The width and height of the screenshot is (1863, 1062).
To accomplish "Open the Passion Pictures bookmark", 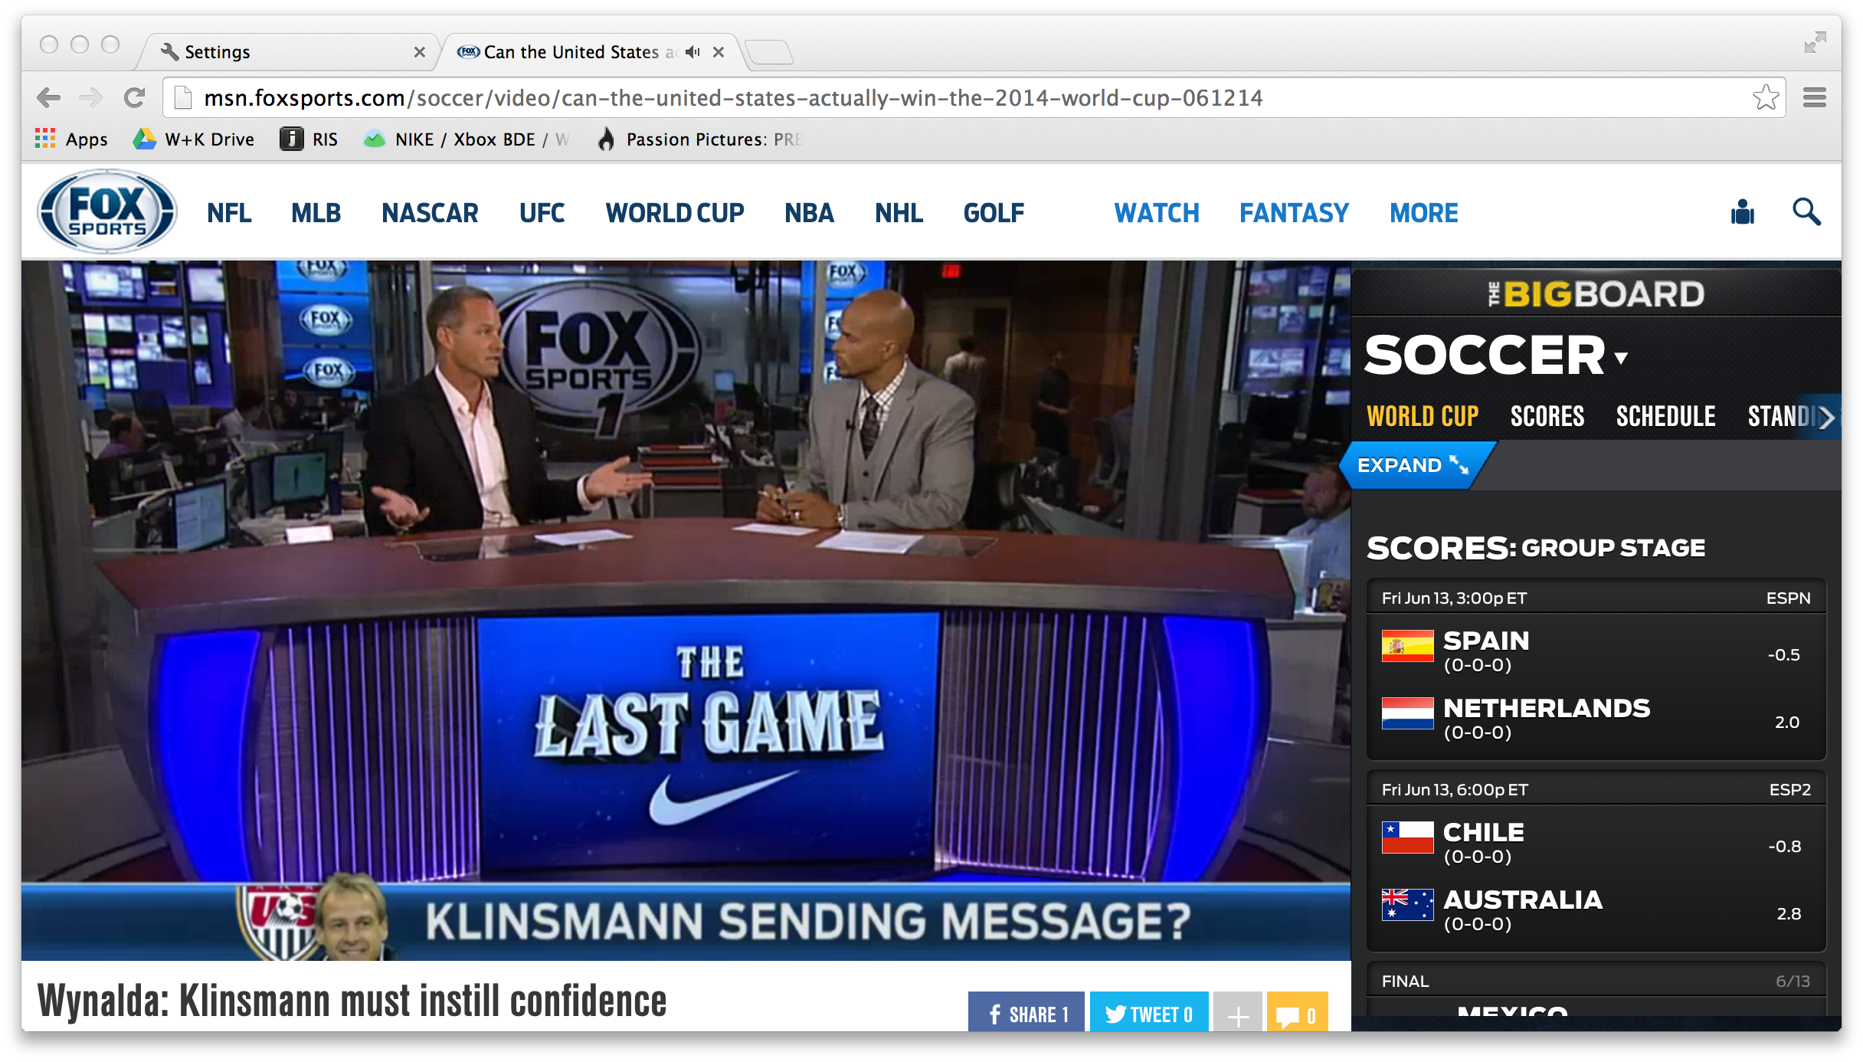I will pos(699,139).
